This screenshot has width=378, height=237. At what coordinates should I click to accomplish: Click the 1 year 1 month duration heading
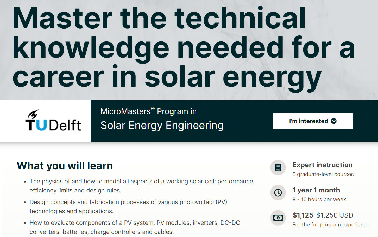(316, 190)
